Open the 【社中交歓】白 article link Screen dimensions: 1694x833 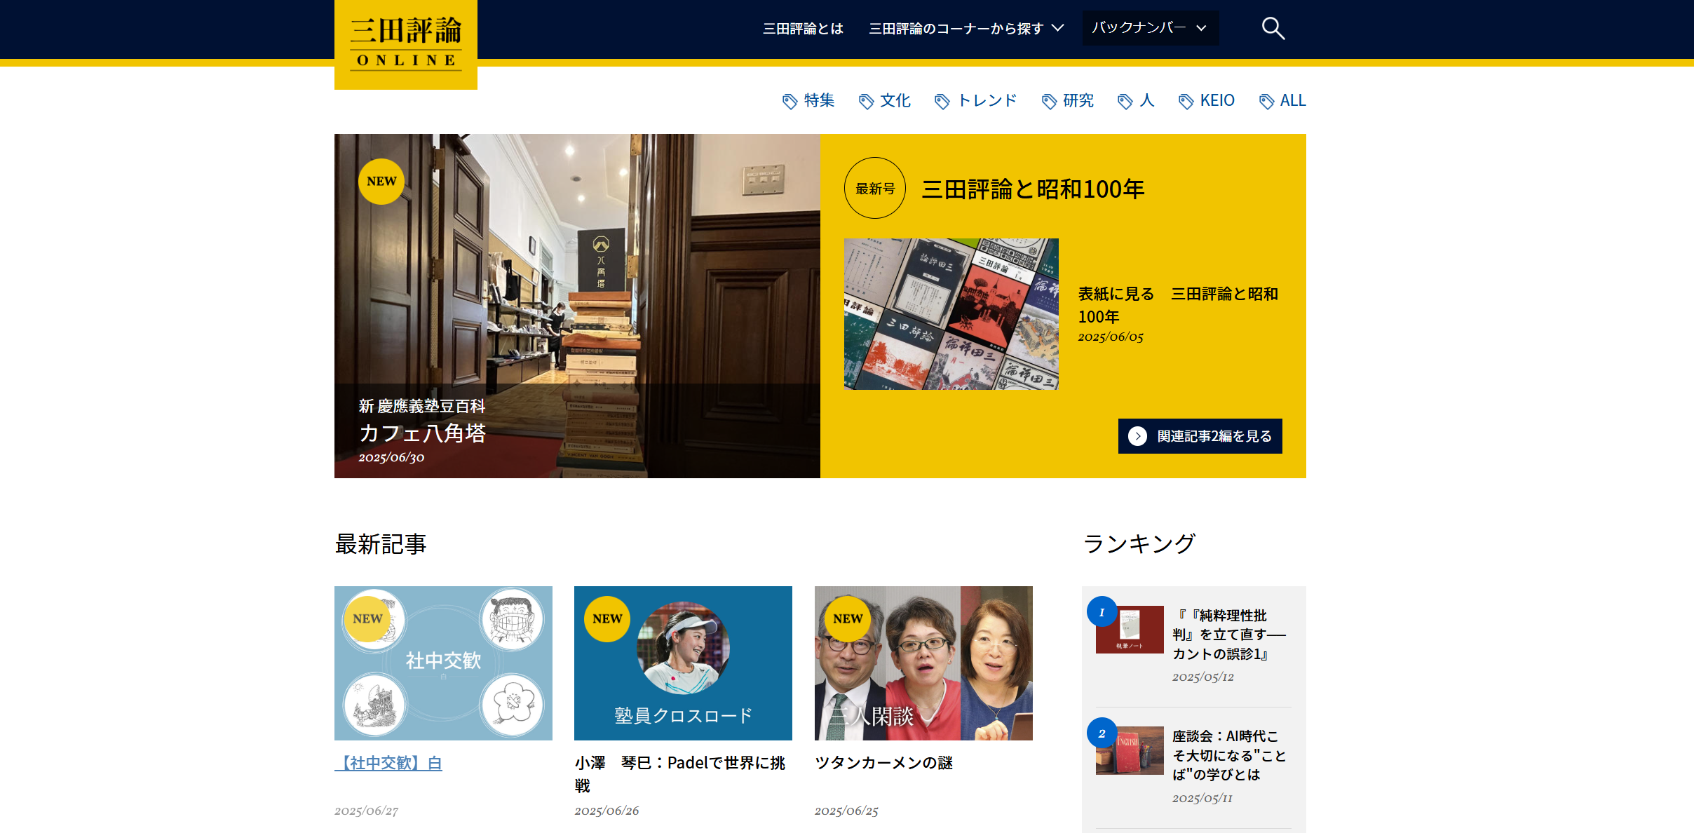coord(388,763)
